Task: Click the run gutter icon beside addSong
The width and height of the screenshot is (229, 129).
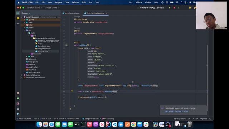Action: tap(67, 45)
